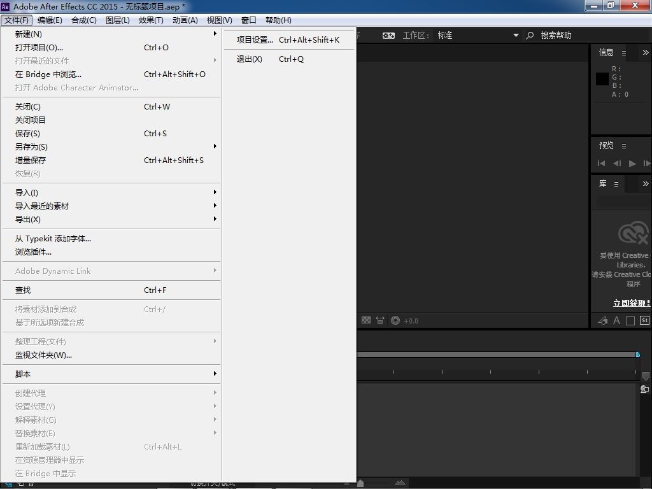Choose 关闭项目 from the File menu
652x489 pixels.
(x=111, y=120)
